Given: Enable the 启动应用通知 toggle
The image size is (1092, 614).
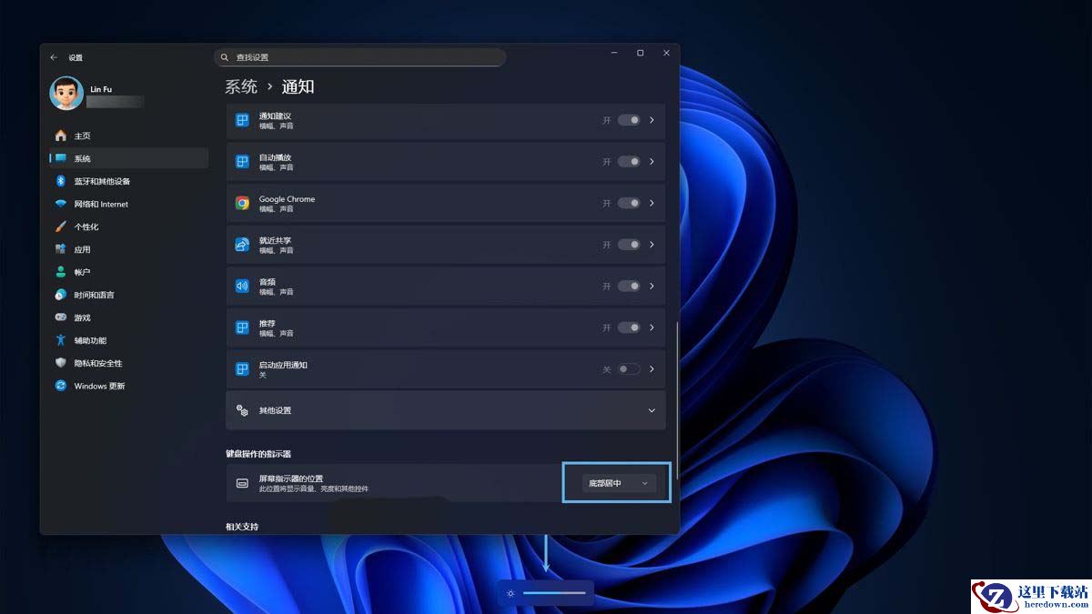Looking at the screenshot, I should pos(629,369).
